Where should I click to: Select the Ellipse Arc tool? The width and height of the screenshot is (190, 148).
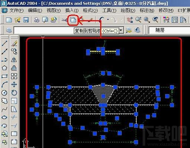click(4, 125)
